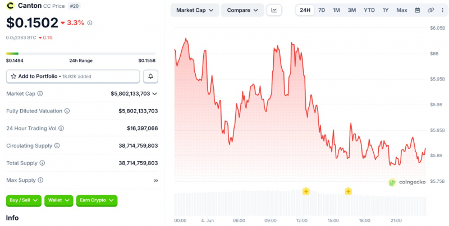The image size is (449, 226).
Task: Click the Total Supply info icon
Action: [42, 163]
